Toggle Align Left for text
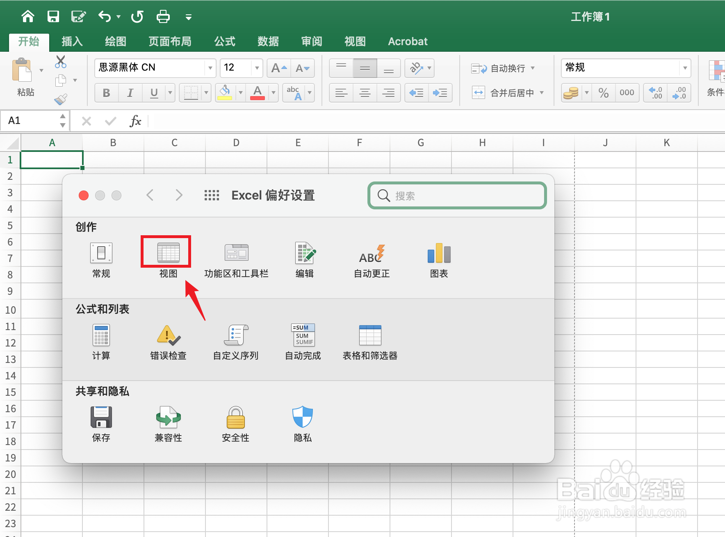This screenshot has width=725, height=537. click(341, 93)
